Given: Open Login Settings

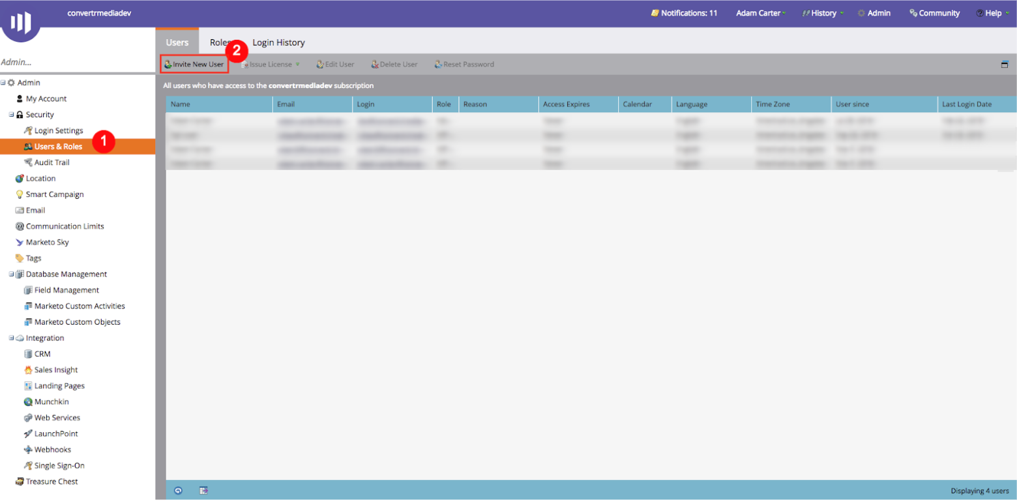Looking at the screenshot, I should 53,130.
